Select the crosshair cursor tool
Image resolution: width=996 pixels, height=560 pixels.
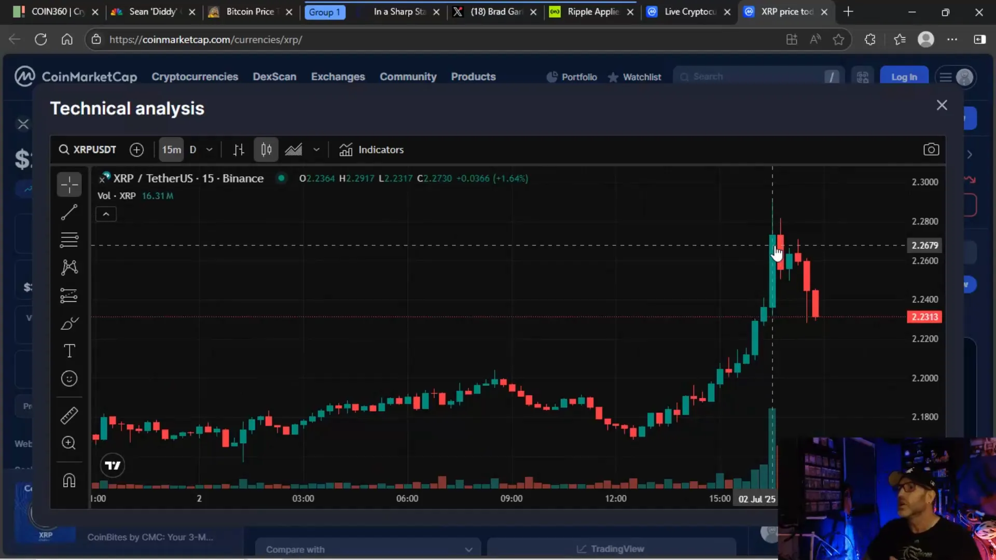pos(69,185)
